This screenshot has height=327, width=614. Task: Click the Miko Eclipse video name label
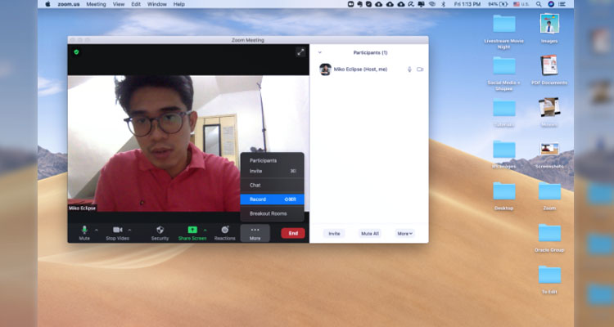82,208
